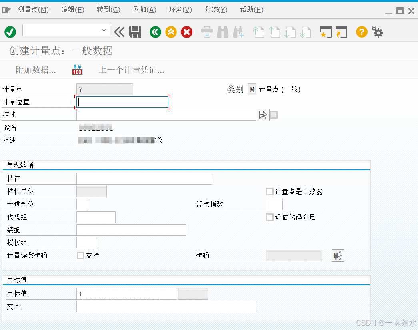
Task: Check the 评估代码充足 checkbox
Action: coord(270,217)
